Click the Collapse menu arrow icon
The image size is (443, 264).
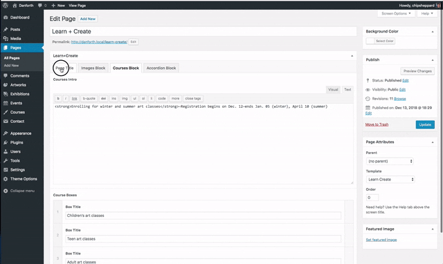(6, 191)
